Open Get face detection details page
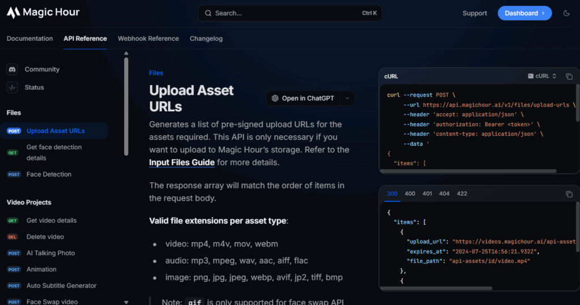 (54, 152)
